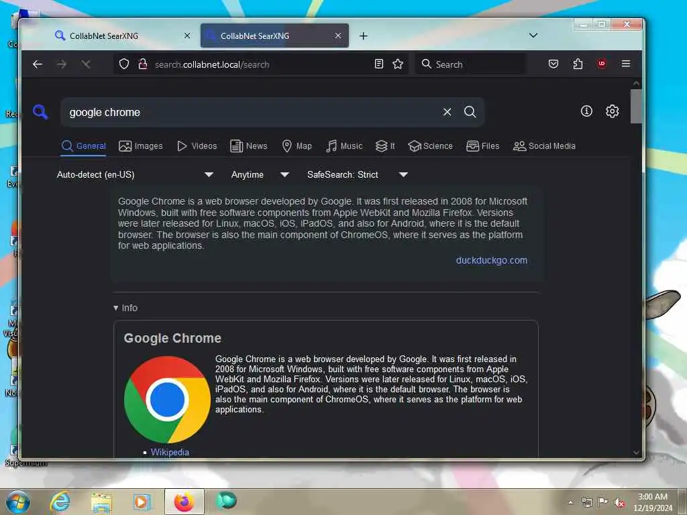
Task: Select the General search category
Action: point(84,146)
